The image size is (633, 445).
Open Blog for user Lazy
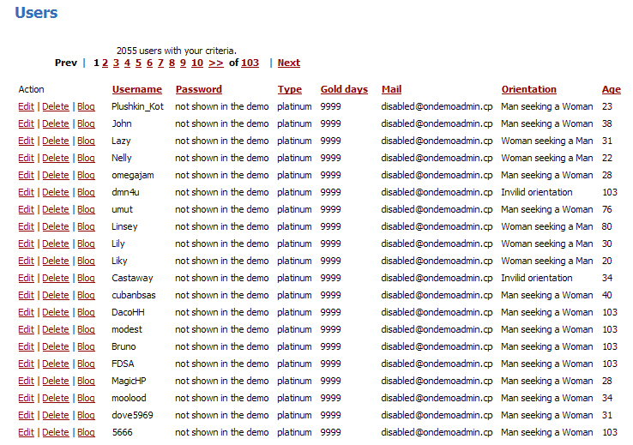(86, 141)
